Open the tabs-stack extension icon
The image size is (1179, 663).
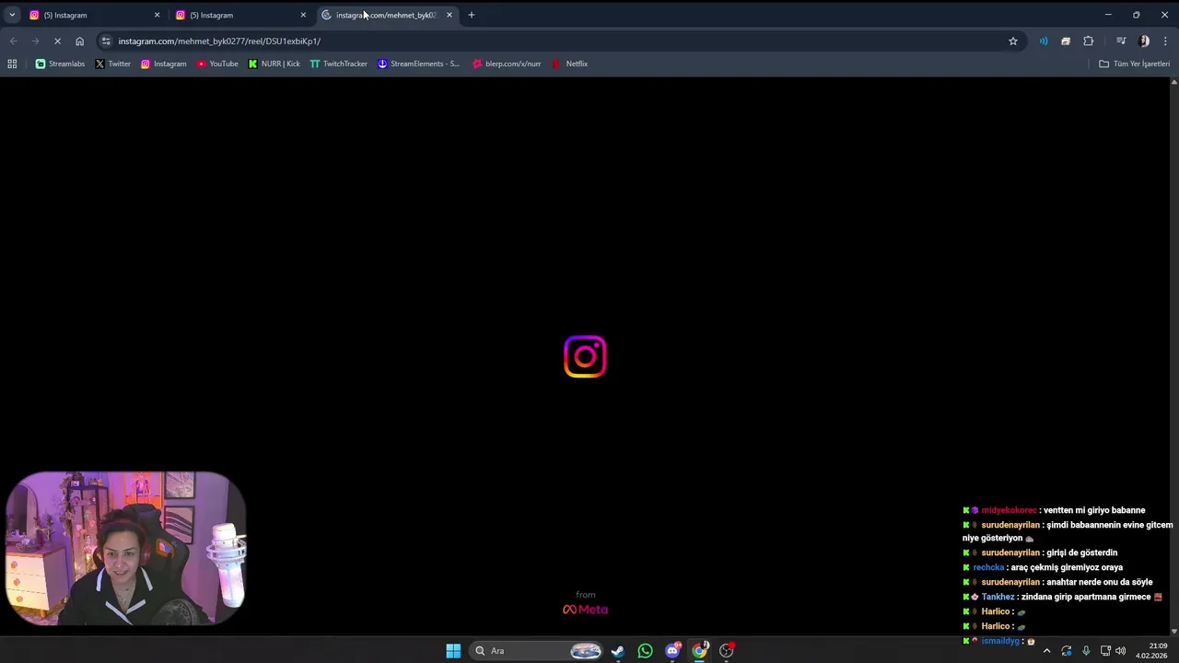1066,41
